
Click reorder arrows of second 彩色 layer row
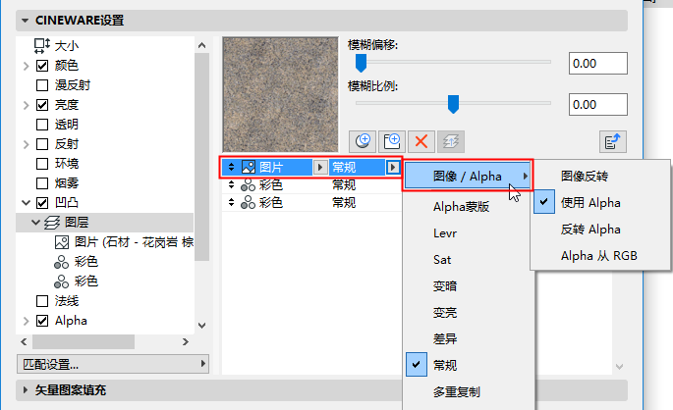coord(231,203)
